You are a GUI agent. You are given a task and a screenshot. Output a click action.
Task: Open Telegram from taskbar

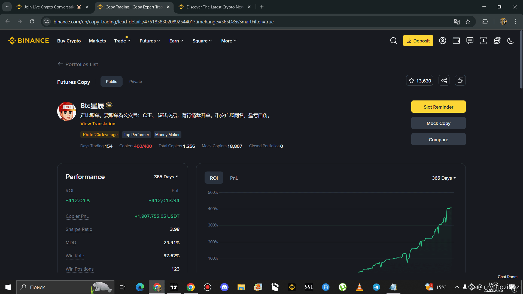(x=376, y=287)
